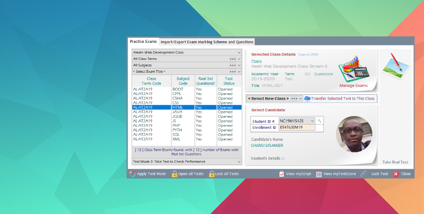Click the Manage Exams link text
This screenshot has width=424, height=214.
point(353,86)
